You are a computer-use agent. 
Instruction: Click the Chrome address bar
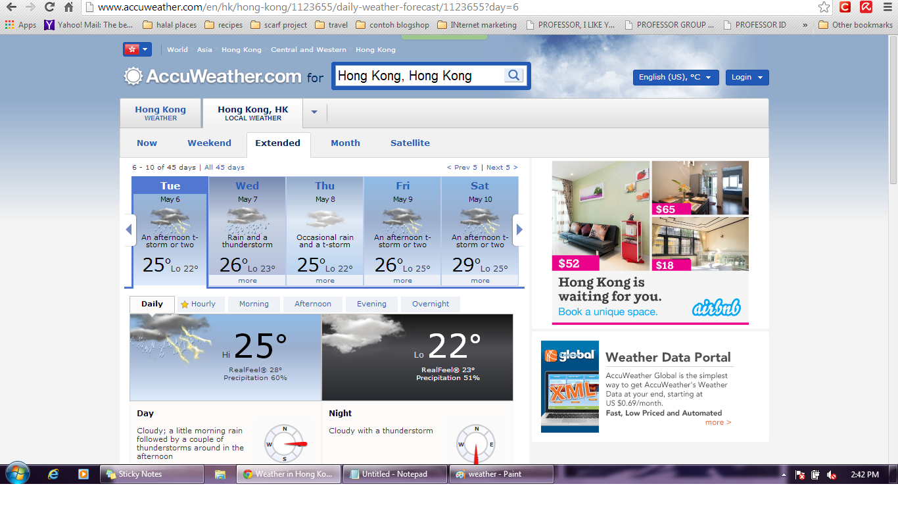point(449,7)
